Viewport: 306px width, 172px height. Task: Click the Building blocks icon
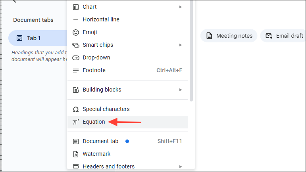[x=76, y=90]
